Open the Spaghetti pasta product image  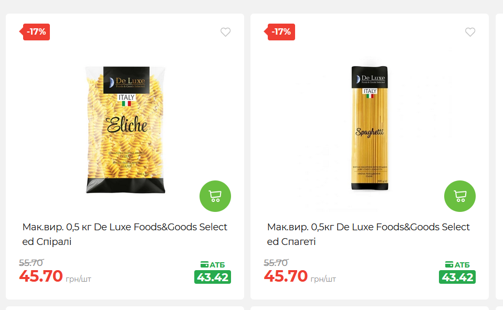point(370,128)
